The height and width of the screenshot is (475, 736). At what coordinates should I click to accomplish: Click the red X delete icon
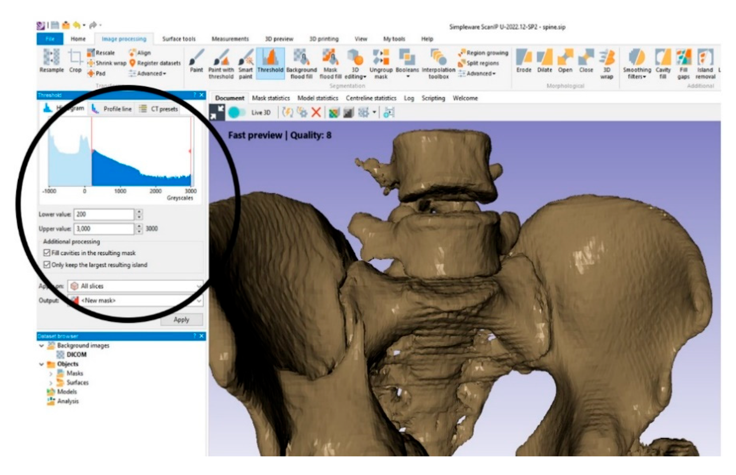coord(316,113)
